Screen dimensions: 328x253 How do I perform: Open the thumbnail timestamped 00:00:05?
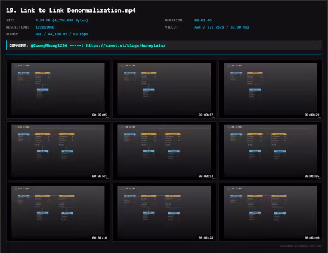coord(58,90)
